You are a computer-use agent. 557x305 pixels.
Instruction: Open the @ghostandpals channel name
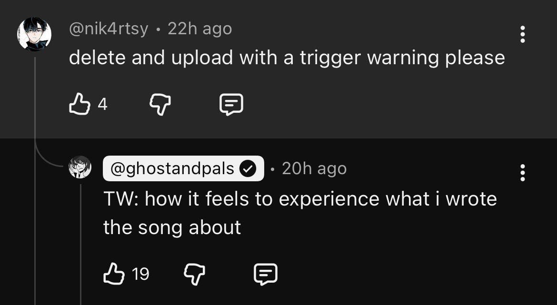click(x=172, y=168)
